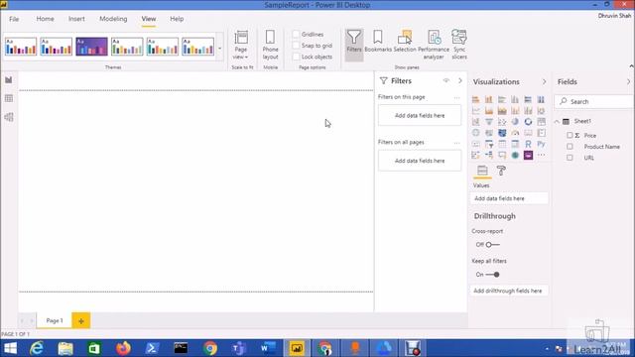Open the Bookmarks pane
This screenshot has width=635, height=357.
[x=378, y=42]
